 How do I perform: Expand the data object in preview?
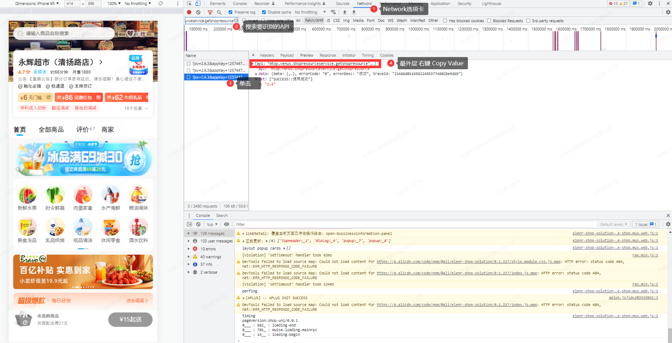click(x=256, y=74)
